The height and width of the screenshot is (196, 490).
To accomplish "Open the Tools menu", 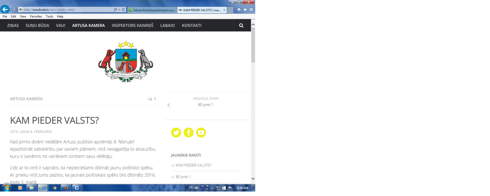I will coord(49,17).
